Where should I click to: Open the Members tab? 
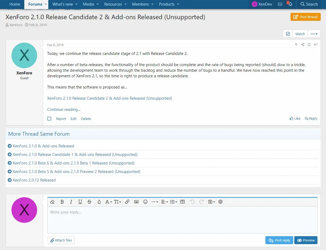click(x=140, y=4)
